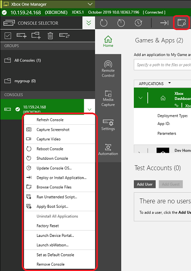Click the select-all consoles checkbox icon

[x=8, y=36]
